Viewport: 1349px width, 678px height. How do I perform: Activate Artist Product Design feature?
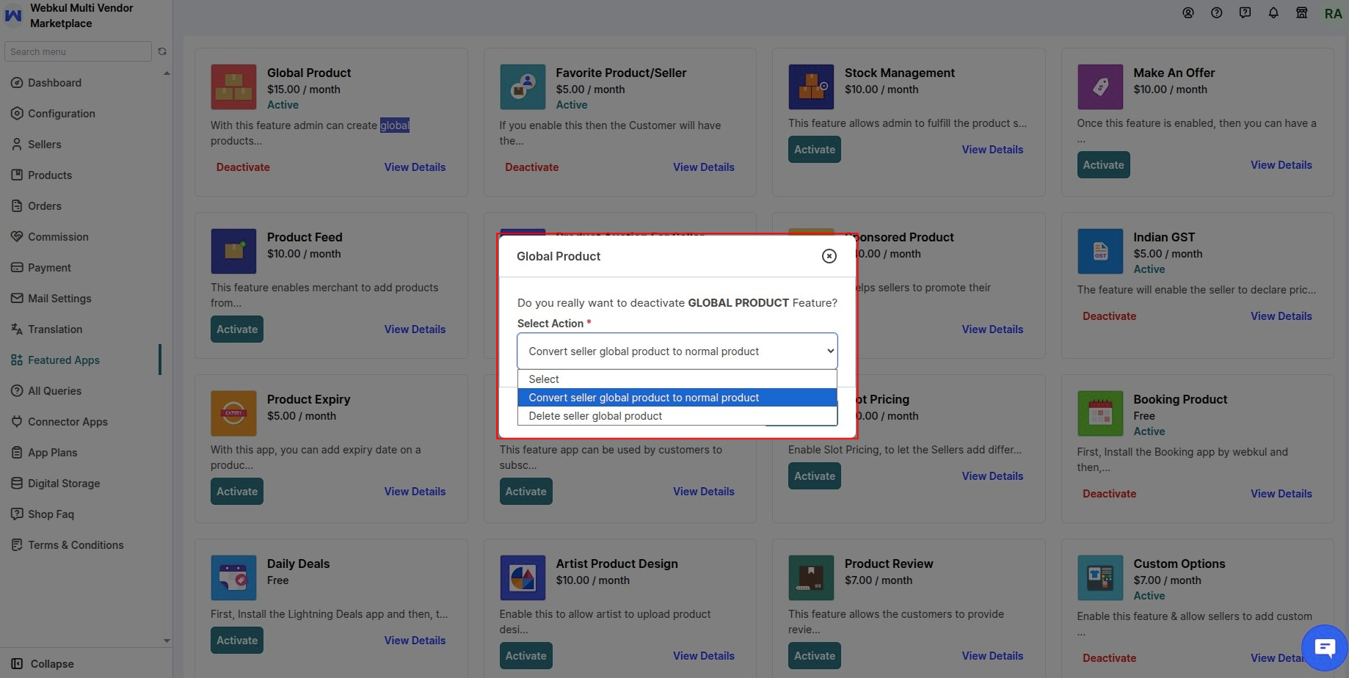pos(526,656)
